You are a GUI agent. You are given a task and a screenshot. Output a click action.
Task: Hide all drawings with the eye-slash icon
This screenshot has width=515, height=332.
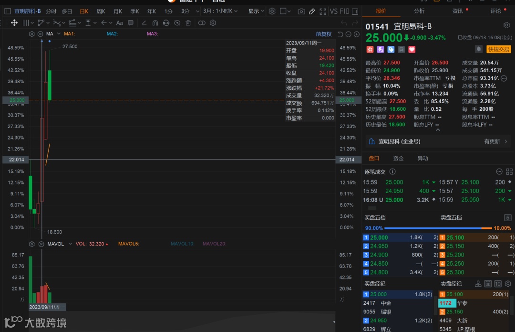point(177,23)
